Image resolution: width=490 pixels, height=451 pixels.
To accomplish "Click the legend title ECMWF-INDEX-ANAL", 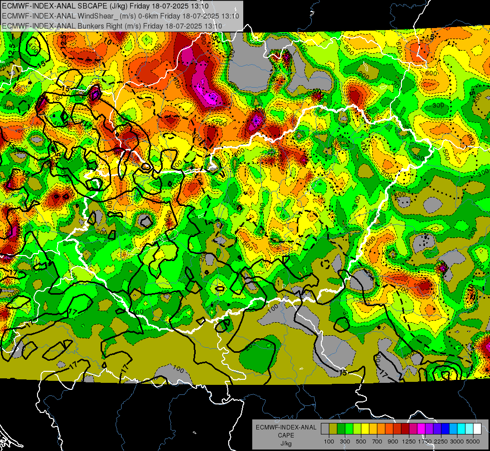I will pos(286,427).
